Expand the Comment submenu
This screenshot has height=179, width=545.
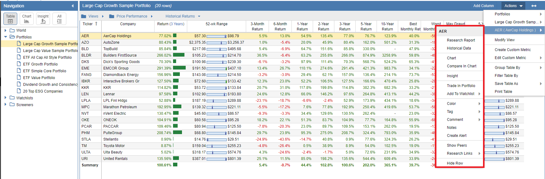coord(479,120)
